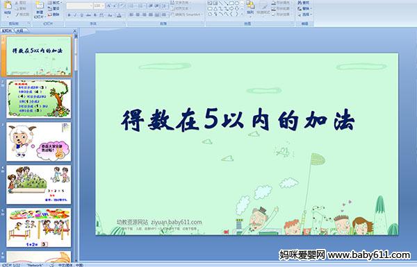
Task: Click the increase font size icon
Action: coord(108,6)
